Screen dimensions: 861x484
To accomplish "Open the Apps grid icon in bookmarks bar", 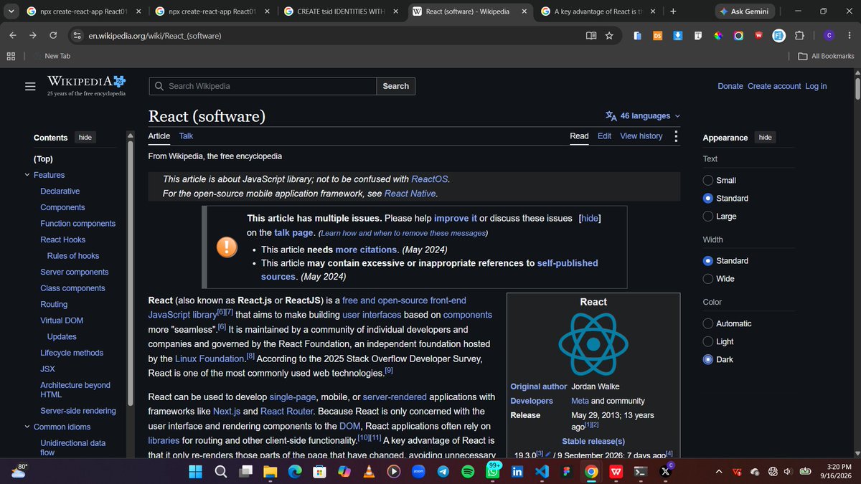I will [x=11, y=56].
